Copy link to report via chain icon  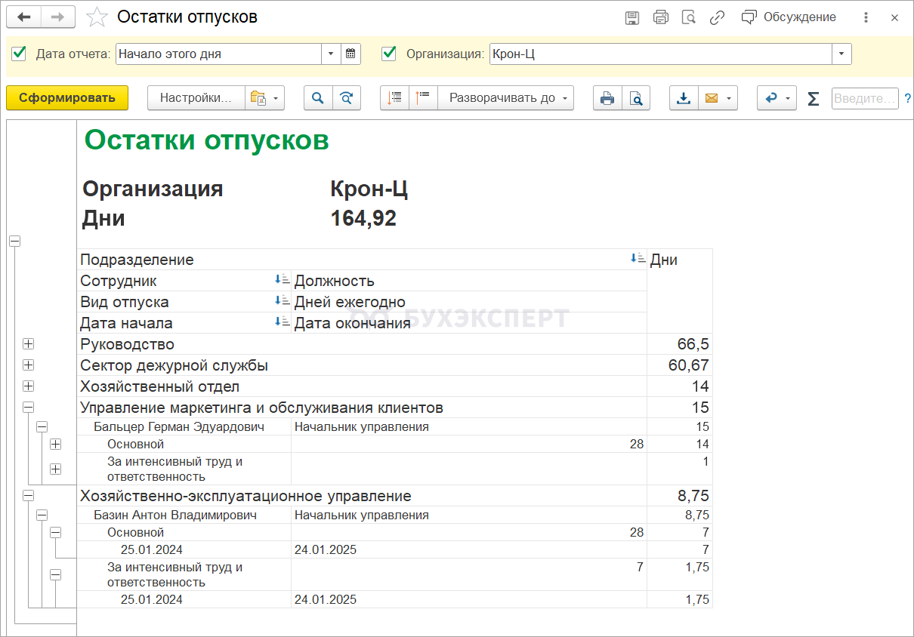[x=717, y=17]
